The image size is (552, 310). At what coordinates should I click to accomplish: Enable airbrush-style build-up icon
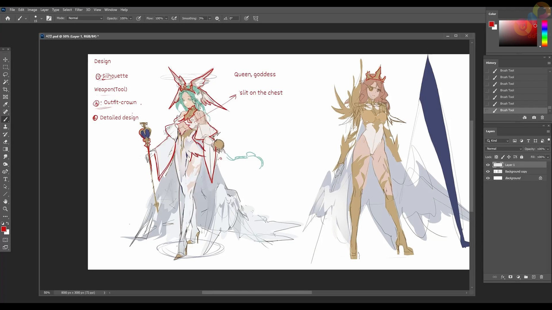click(174, 18)
